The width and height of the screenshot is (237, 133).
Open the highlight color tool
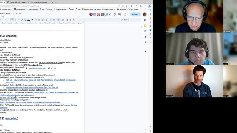coord(32,20)
